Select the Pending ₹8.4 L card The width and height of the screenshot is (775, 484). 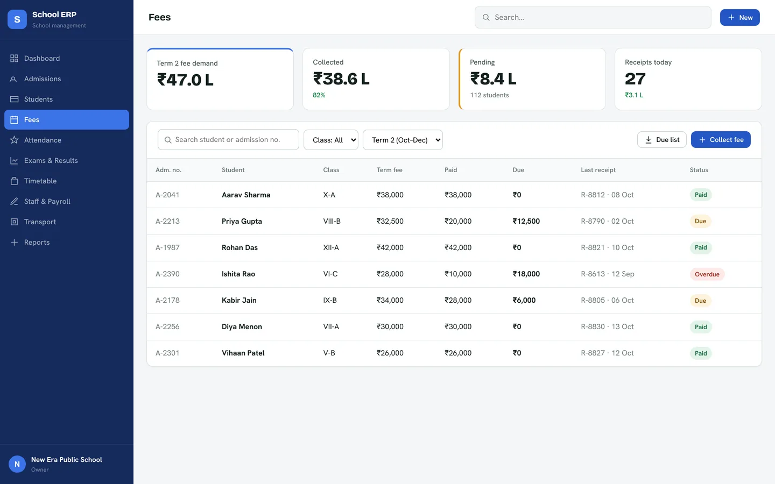(532, 79)
